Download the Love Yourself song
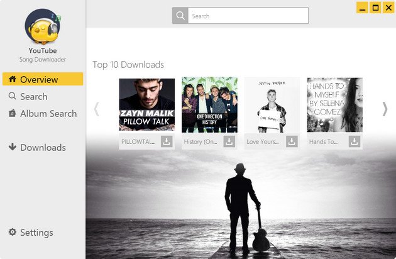This screenshot has width=396, height=259. (292, 141)
